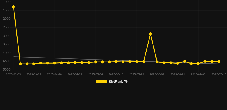
Task: Click the 1000 y-axis label
Action: (x=7, y=2)
